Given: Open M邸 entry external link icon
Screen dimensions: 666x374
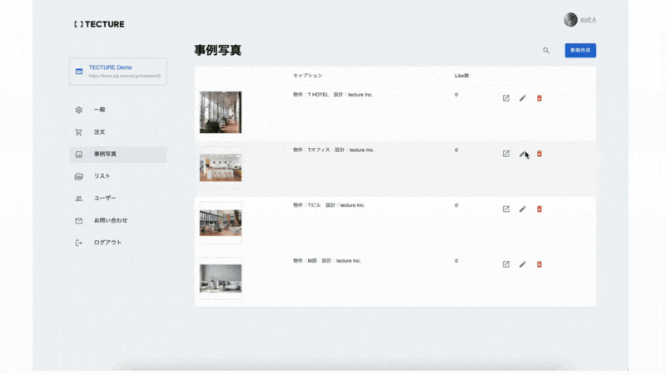Looking at the screenshot, I should point(505,264).
